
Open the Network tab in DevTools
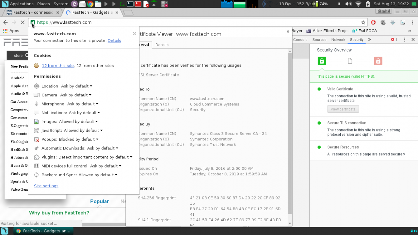338,39
